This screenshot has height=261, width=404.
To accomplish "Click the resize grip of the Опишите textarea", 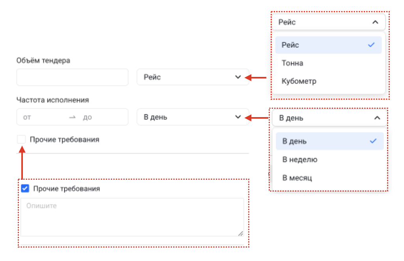I will pyautogui.click(x=240, y=233).
